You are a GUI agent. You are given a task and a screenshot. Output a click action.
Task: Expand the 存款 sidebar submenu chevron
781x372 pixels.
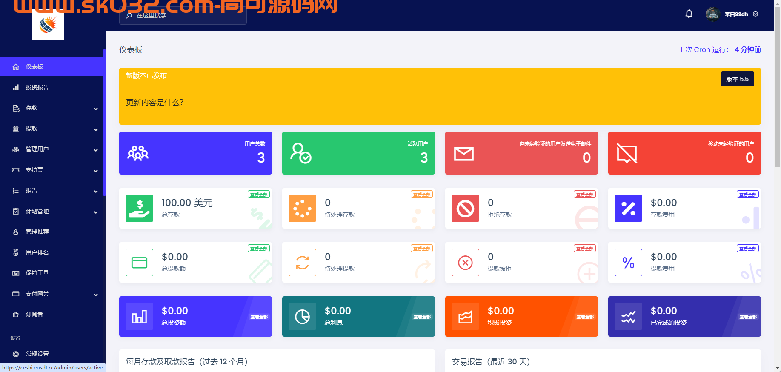(96, 109)
